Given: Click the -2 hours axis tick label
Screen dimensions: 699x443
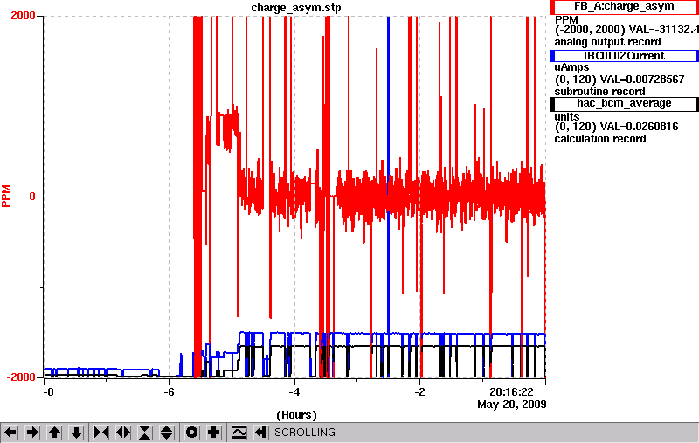Looking at the screenshot, I should coord(419,392).
